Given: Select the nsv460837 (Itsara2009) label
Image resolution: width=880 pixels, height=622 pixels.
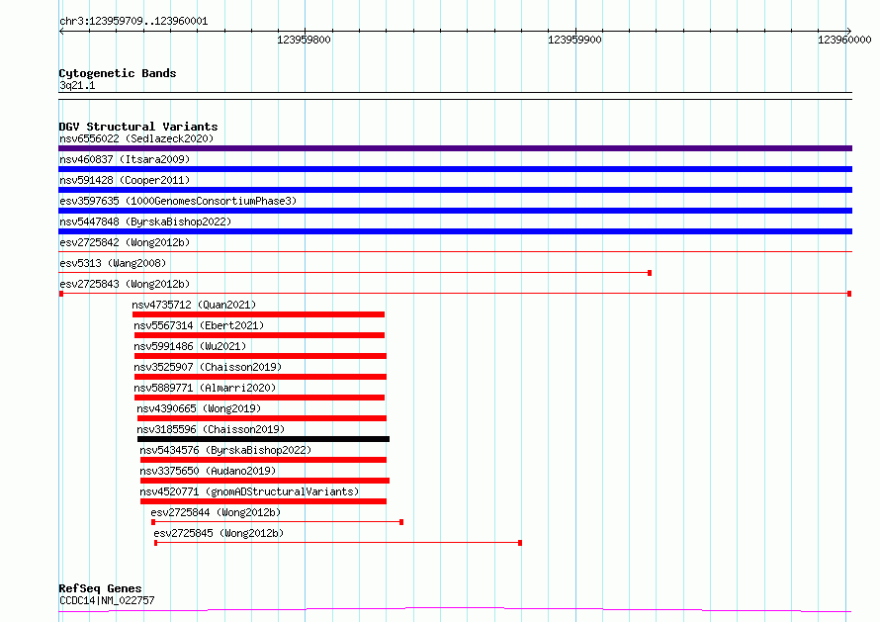Looking at the screenshot, I should (125, 159).
